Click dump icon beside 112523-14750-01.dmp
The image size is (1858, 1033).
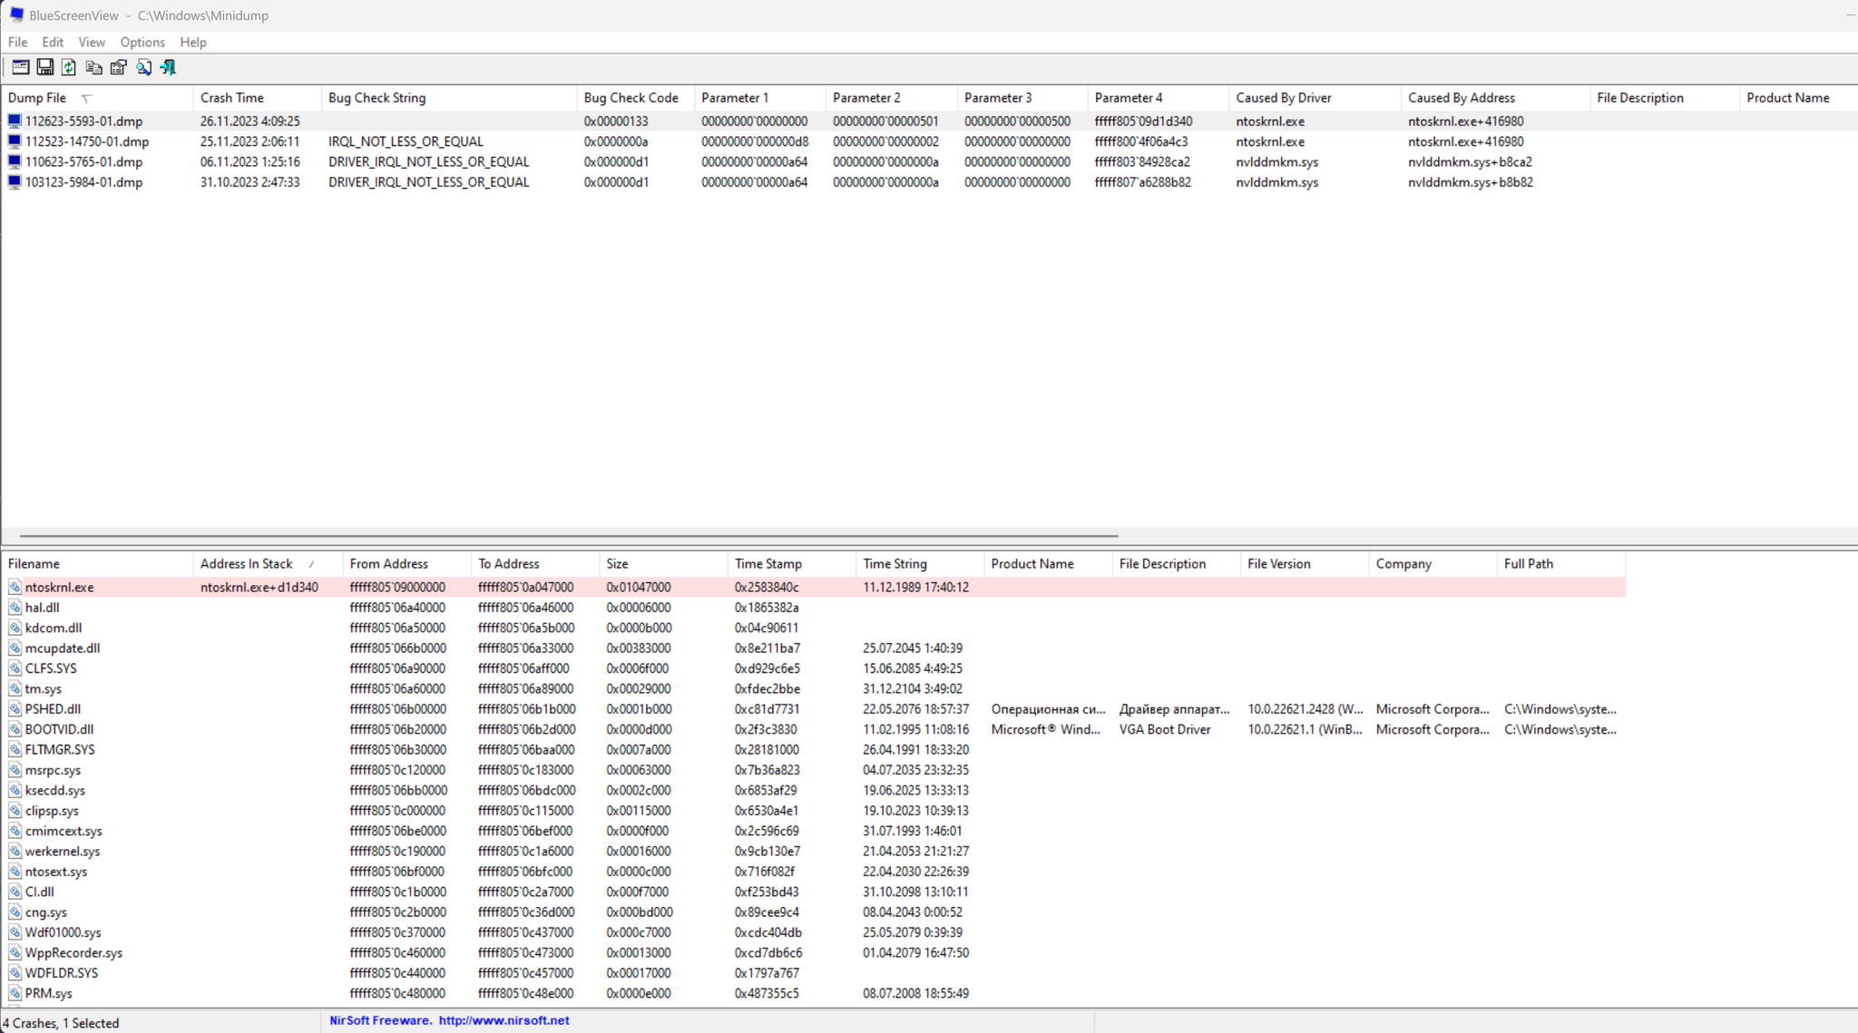tap(15, 141)
